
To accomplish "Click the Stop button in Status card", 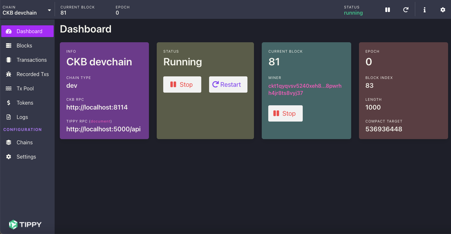I will click(x=182, y=84).
